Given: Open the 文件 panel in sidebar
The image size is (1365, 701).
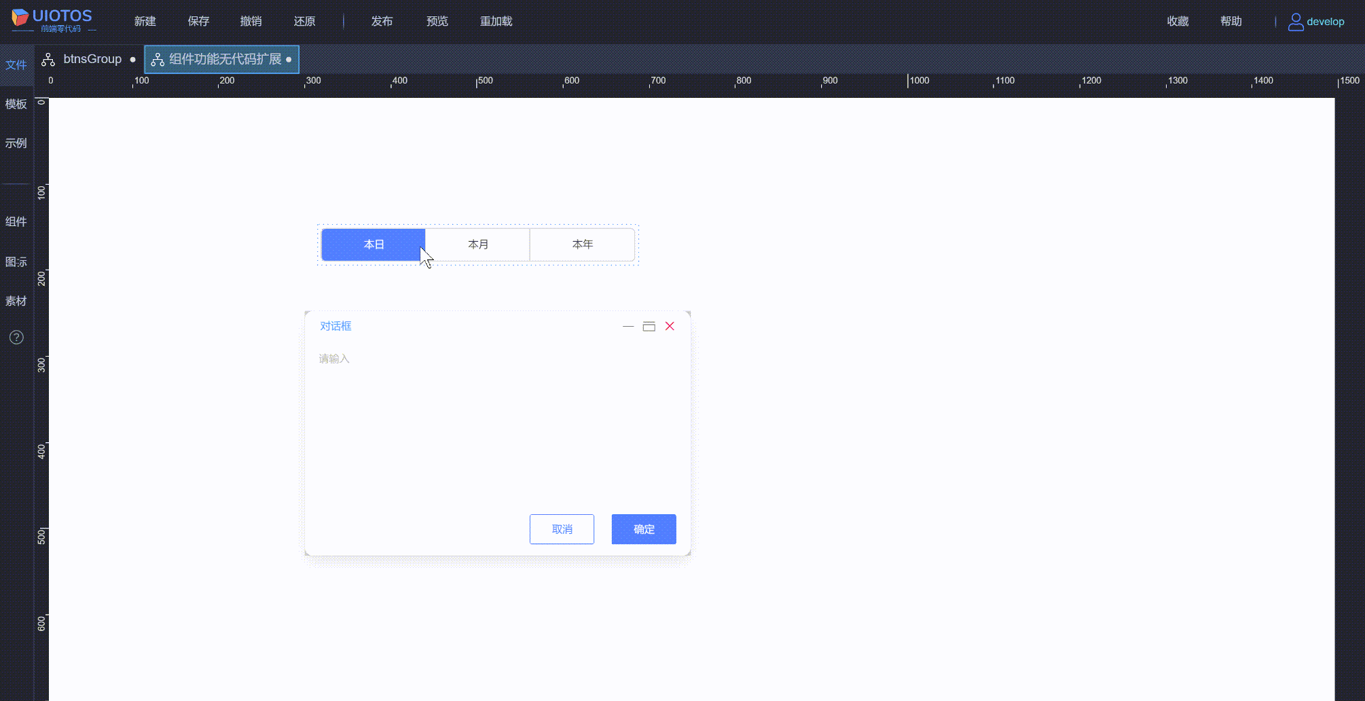Looking at the screenshot, I should 16,65.
